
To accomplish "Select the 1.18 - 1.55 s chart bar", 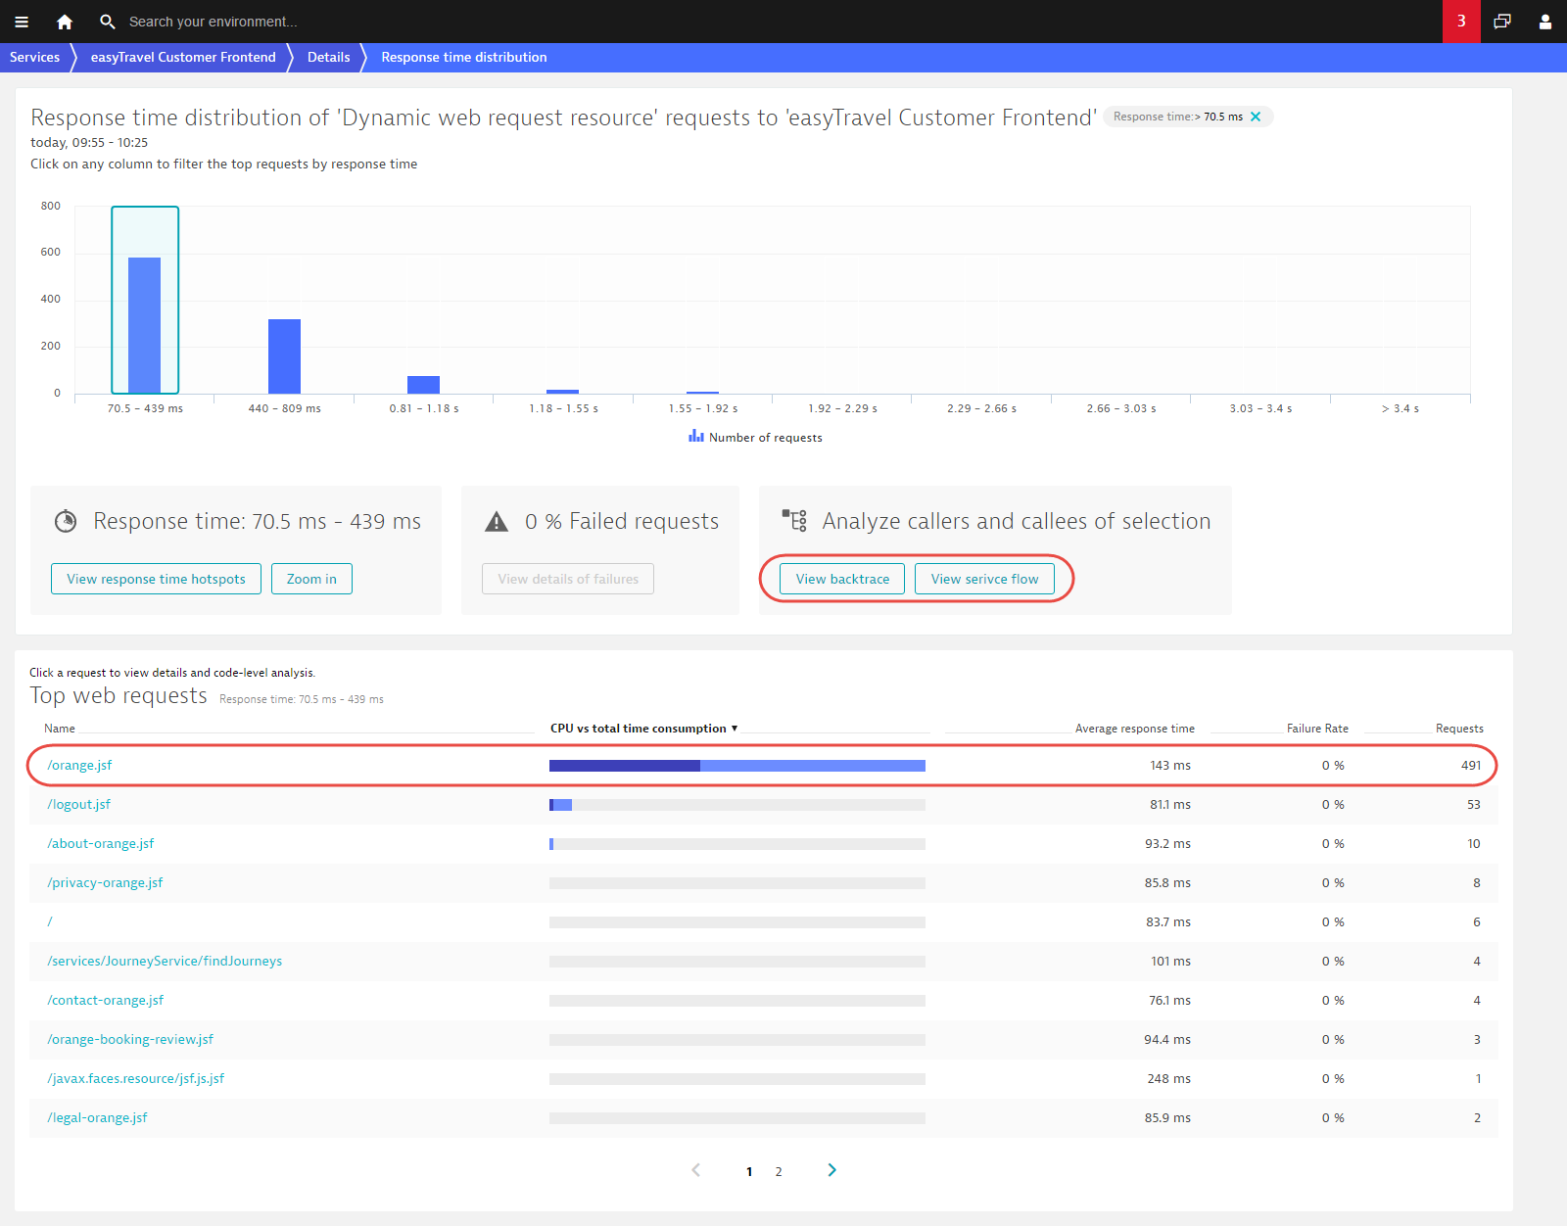I will tap(563, 392).
